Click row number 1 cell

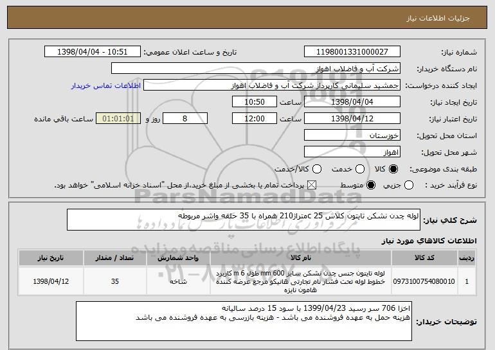point(467,281)
